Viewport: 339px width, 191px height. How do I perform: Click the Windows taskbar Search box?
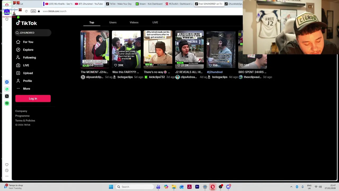[x=135, y=187]
